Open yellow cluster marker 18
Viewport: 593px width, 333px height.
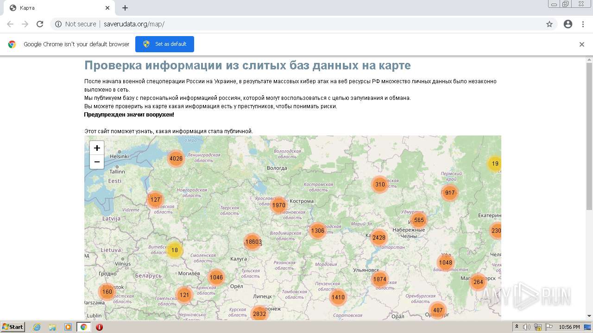175,250
